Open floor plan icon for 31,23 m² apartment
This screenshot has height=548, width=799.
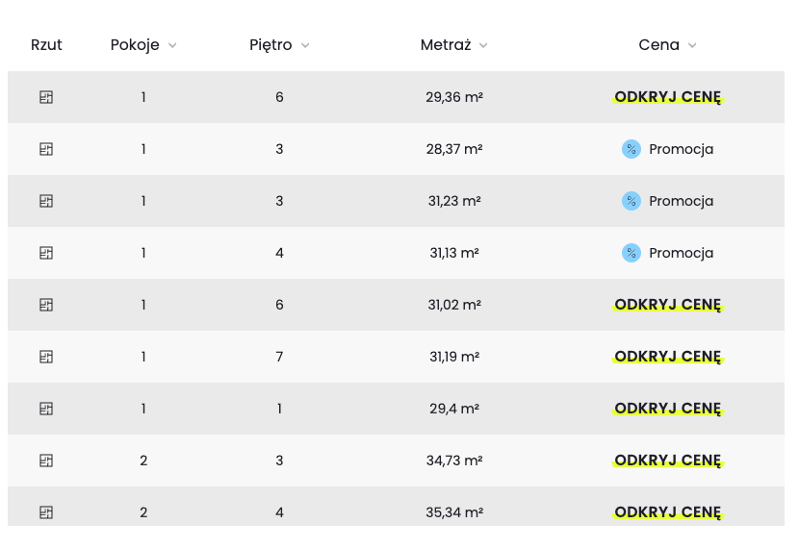[46, 201]
